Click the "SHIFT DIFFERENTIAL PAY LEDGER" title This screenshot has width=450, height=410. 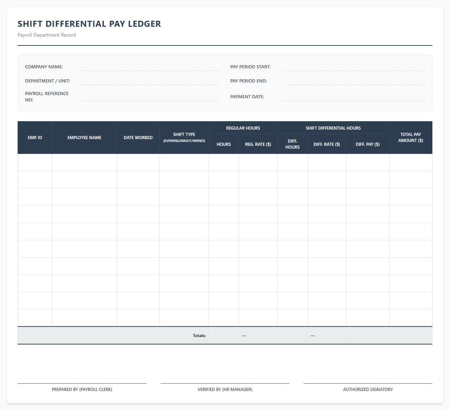[89, 24]
